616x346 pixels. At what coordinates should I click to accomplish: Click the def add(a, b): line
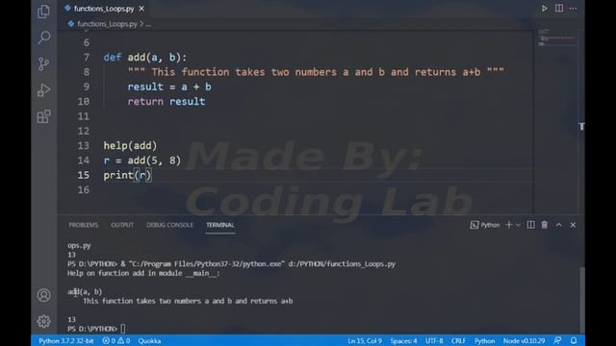point(145,58)
